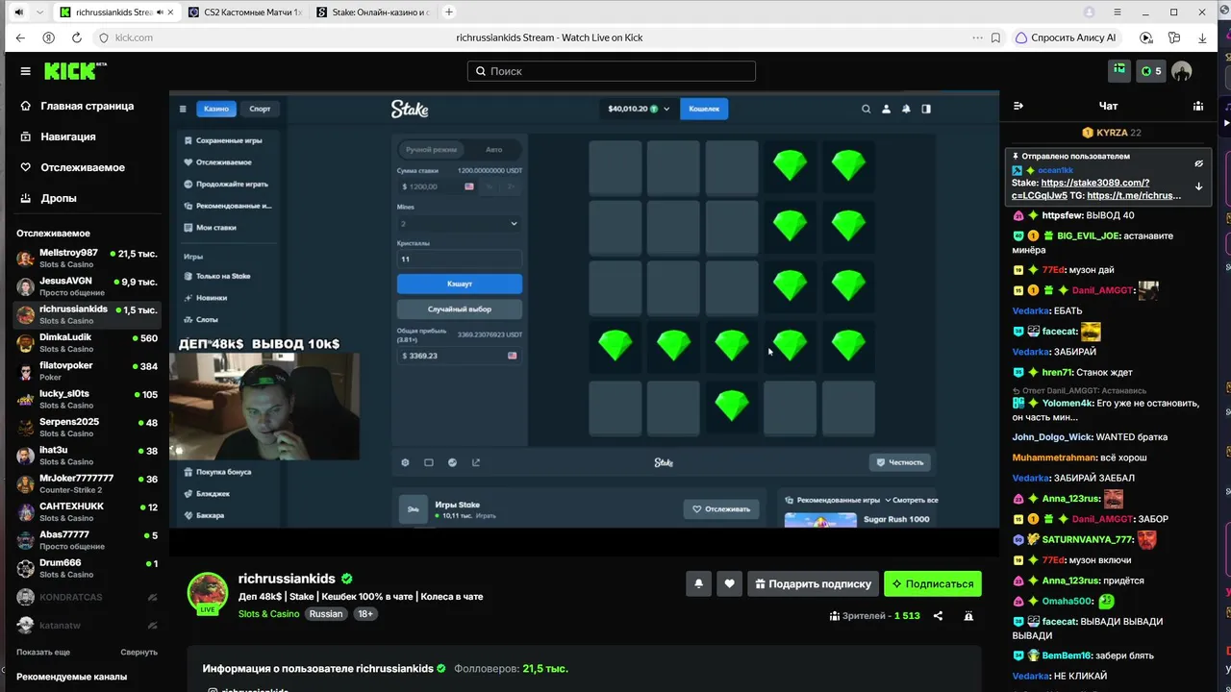Switch to the Stake: Онлайн-казино tab
1231x692 pixels.
tap(372, 12)
